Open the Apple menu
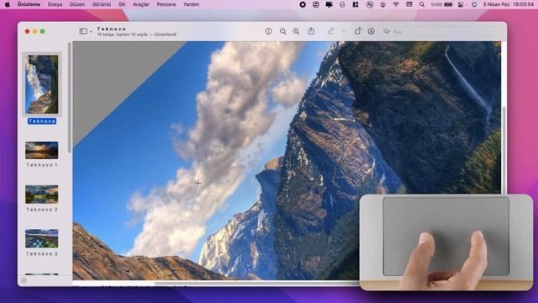 coord(7,4)
